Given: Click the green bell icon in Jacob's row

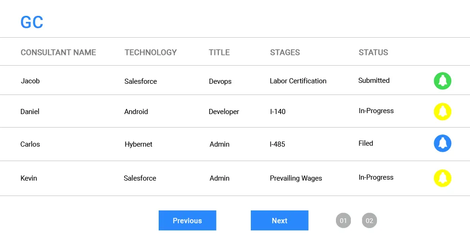Looking at the screenshot, I should 443,81.
